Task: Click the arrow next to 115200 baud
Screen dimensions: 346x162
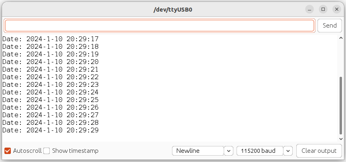Action: coord(288,151)
